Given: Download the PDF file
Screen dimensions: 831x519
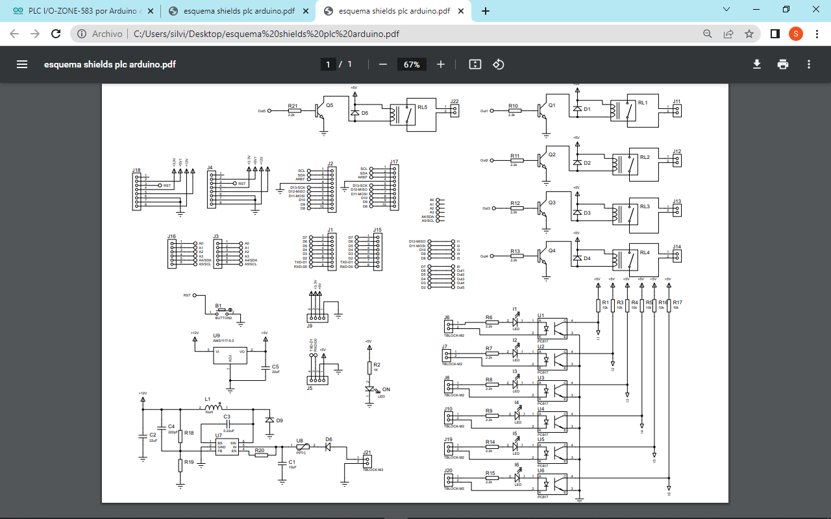Looking at the screenshot, I should 756,64.
